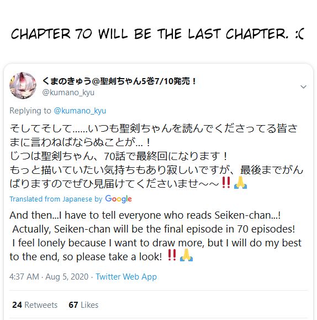
Task: Click the Google logo in translation line
Action: (119, 199)
